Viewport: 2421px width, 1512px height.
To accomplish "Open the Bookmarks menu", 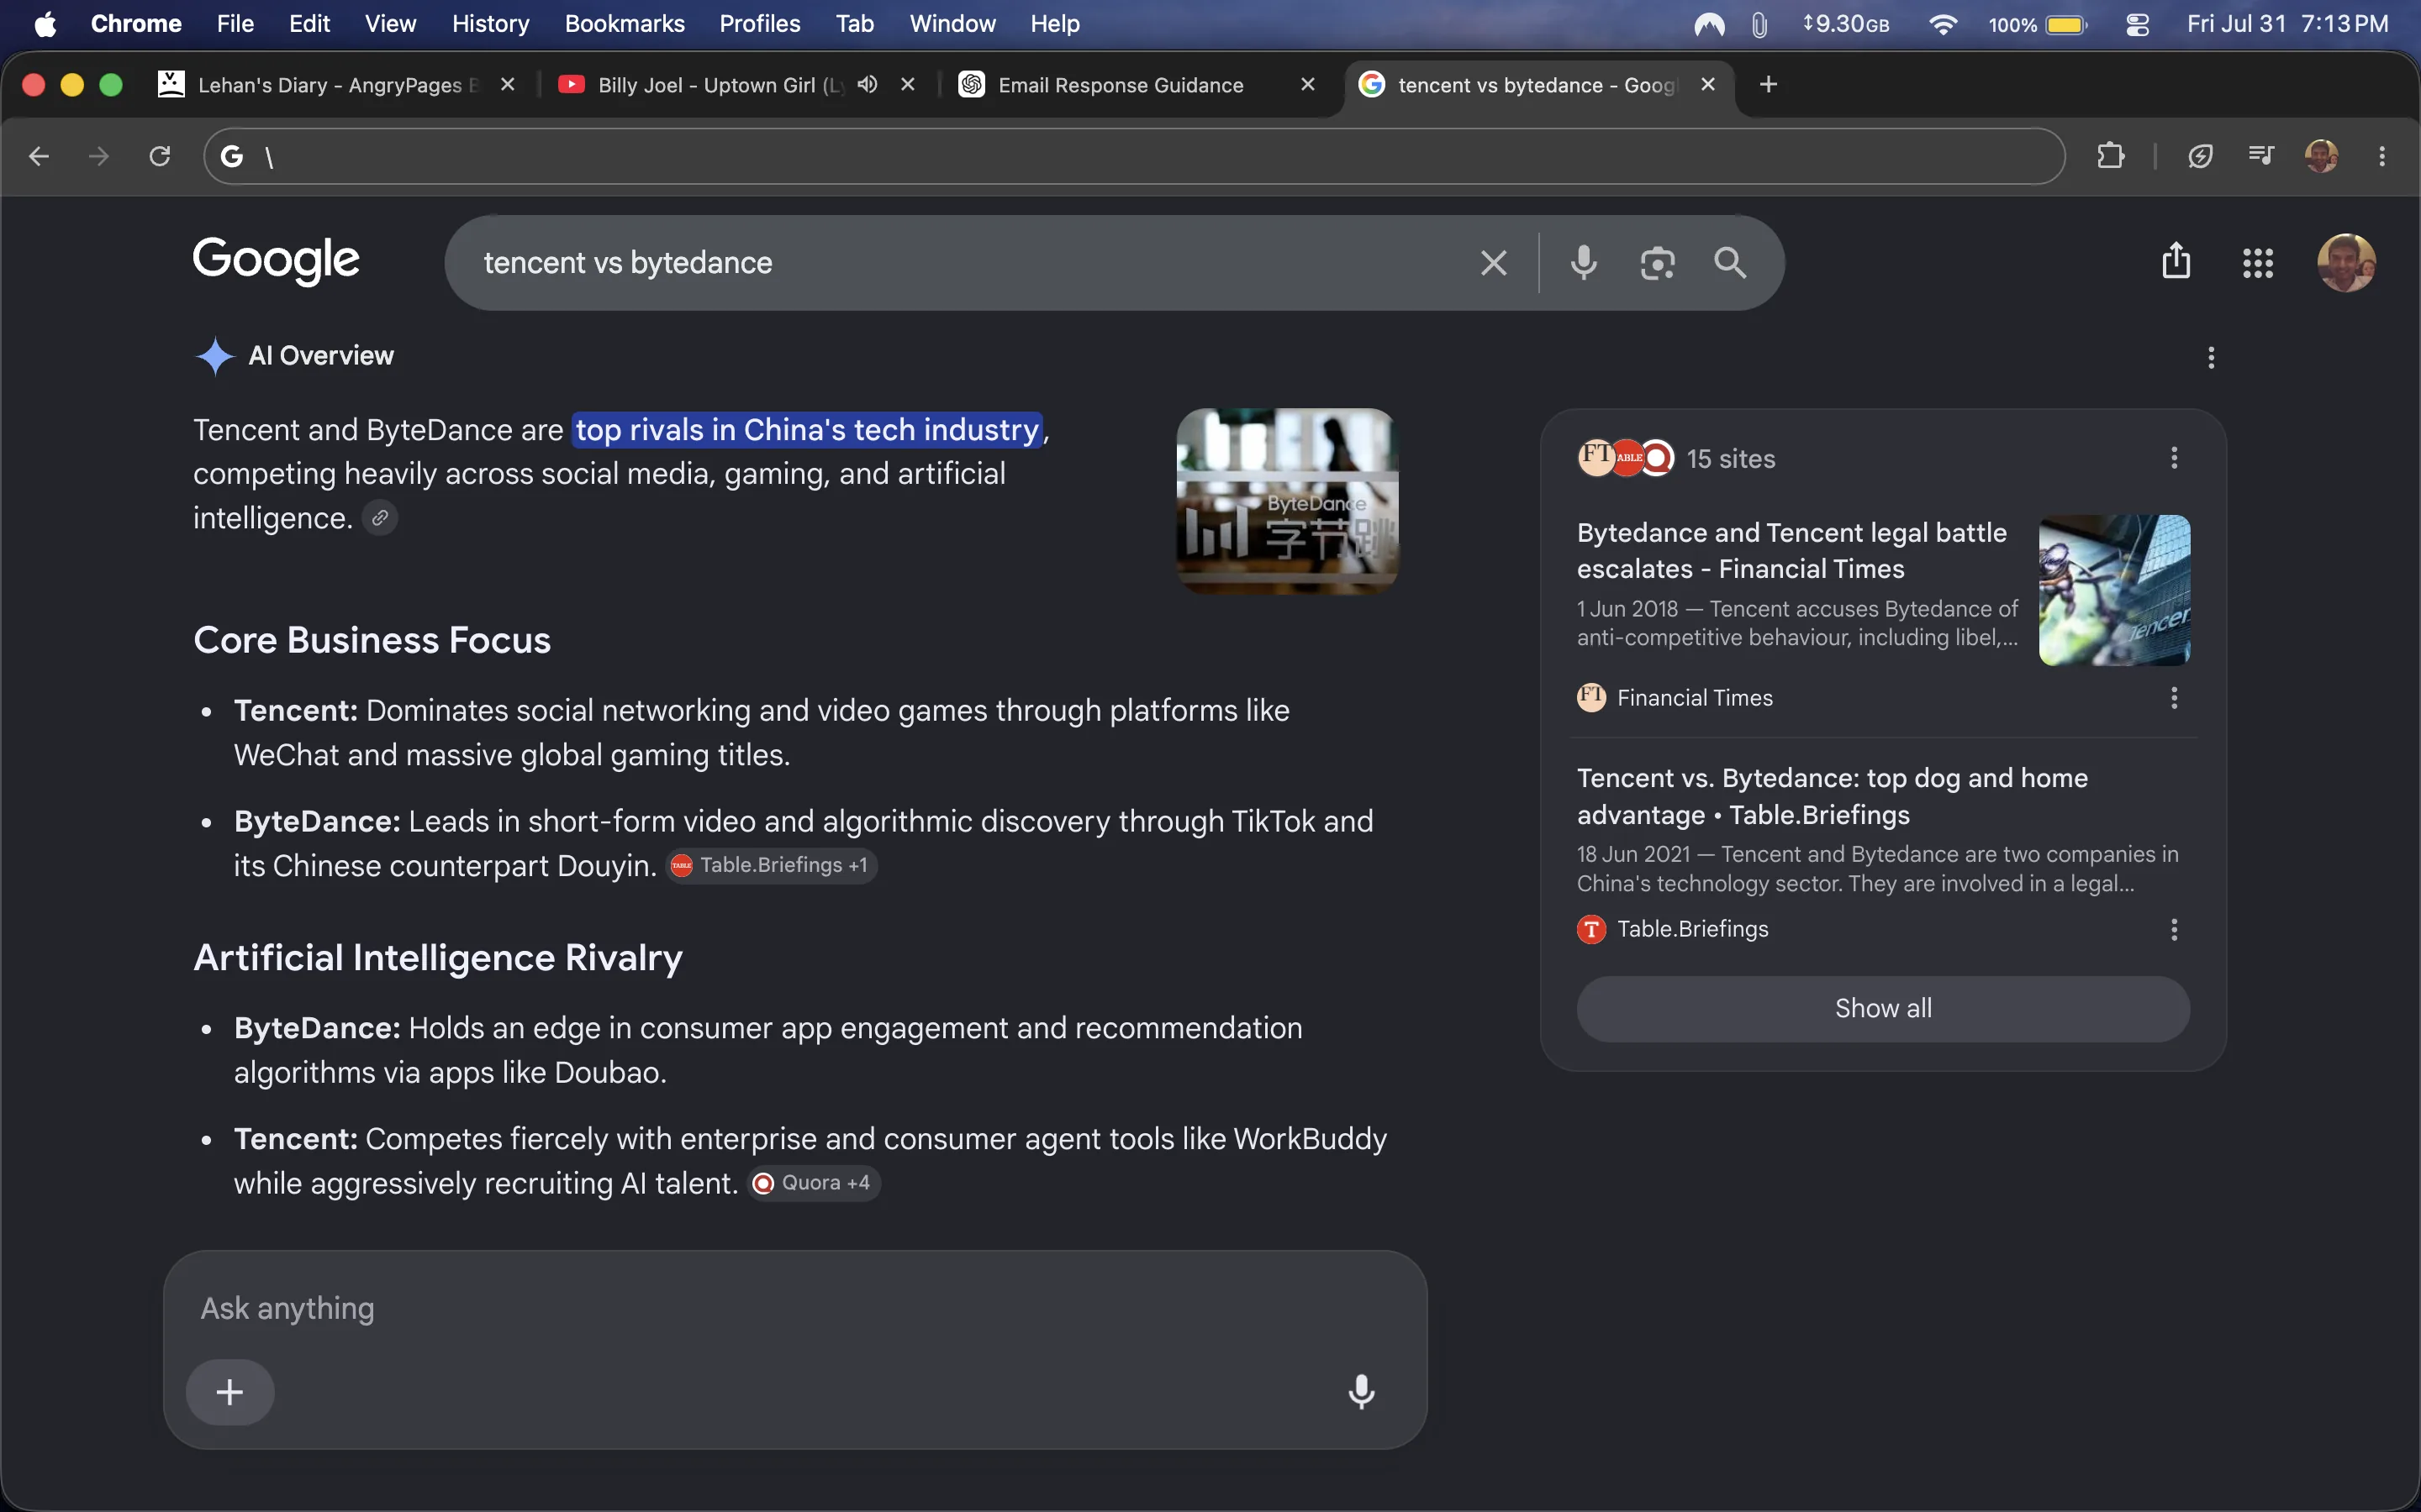I will pos(625,24).
